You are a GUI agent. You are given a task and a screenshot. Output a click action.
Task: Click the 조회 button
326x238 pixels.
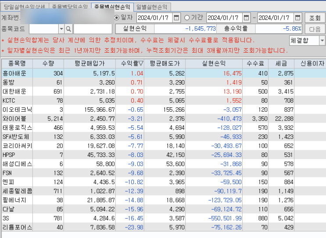315,18
